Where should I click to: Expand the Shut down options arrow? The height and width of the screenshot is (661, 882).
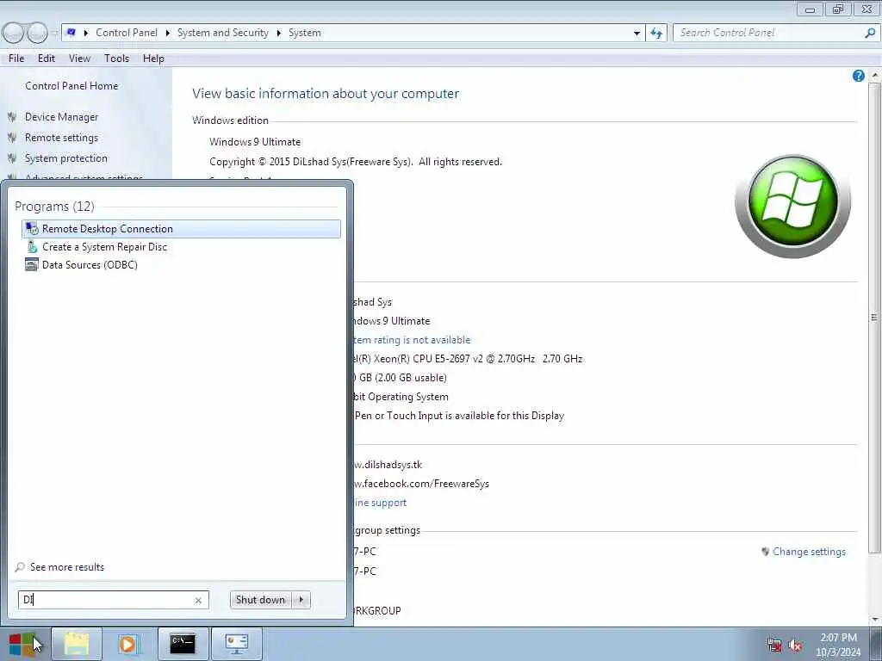pyautogui.click(x=301, y=600)
